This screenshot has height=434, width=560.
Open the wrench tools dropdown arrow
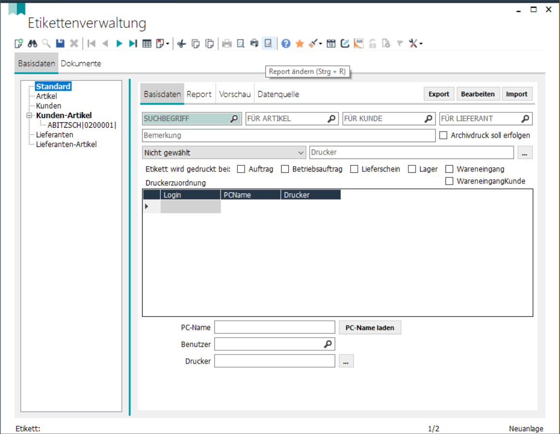click(x=421, y=44)
